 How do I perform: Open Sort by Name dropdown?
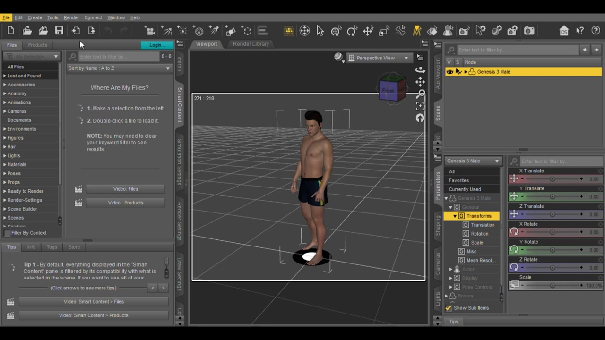pos(119,68)
